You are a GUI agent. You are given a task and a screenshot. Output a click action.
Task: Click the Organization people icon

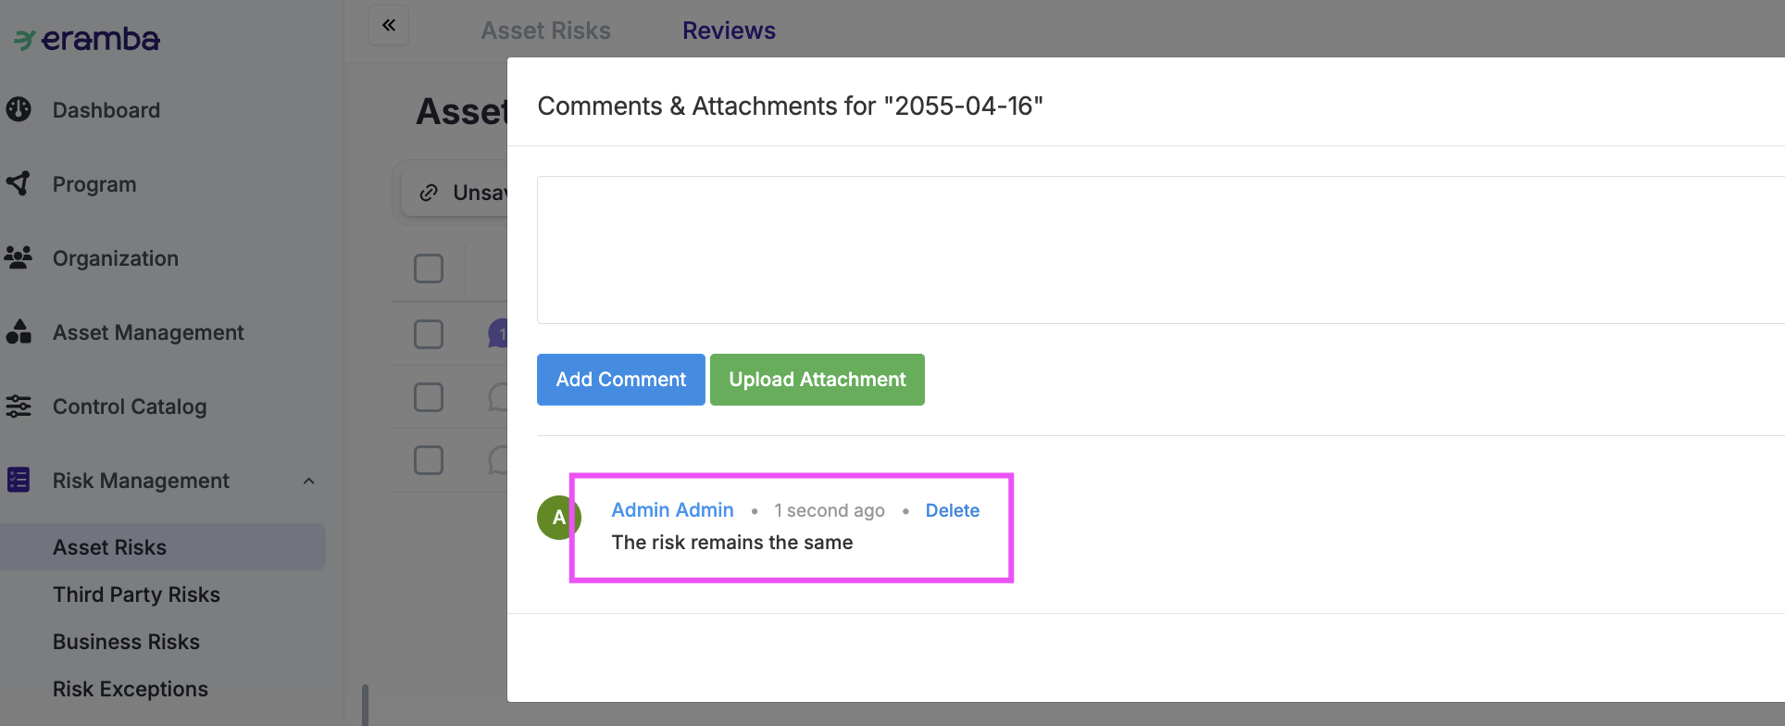pos(19,257)
